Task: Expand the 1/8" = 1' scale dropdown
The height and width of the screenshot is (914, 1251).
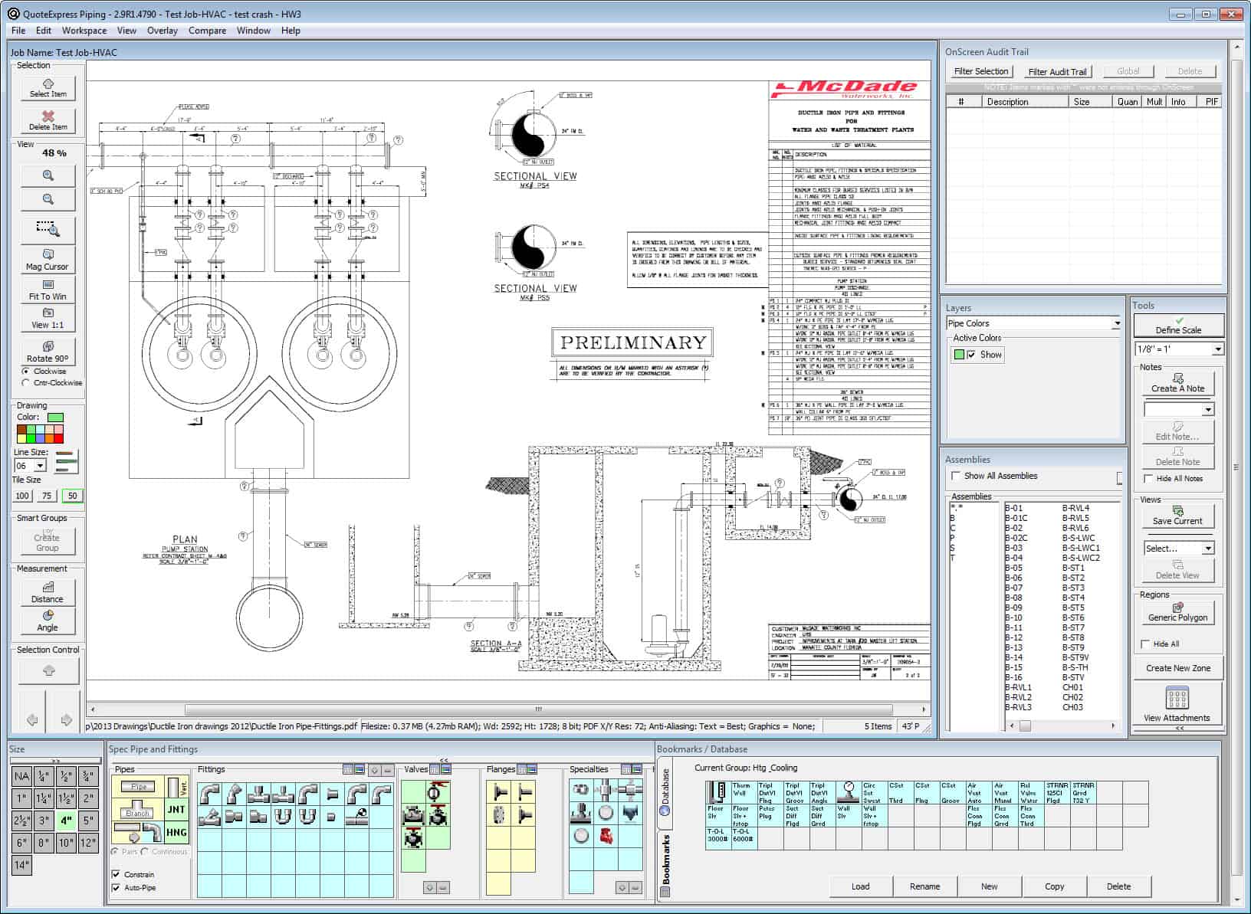Action: coord(1217,349)
